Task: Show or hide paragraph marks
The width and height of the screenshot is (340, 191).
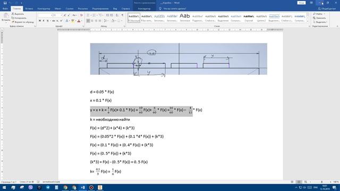Action: 123,15
